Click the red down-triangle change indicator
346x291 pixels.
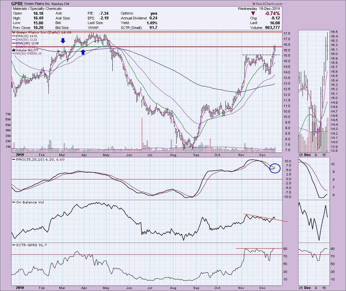pyautogui.click(x=253, y=13)
